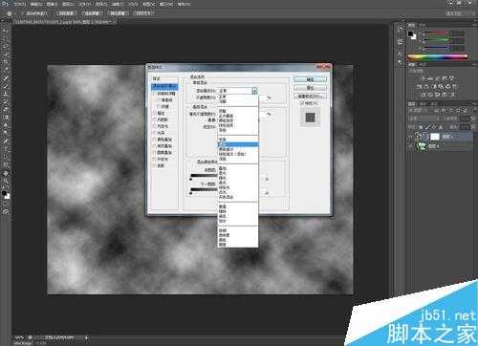Enable the 斜面和浮雕 style checkbox
The width and height of the screenshot is (478, 346).
155,94
